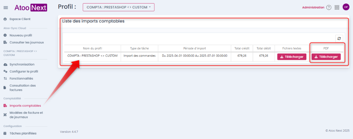Viewport: 353px width, 139px height.
Task: Open the hamburger menu icon
Action: click(6, 8)
